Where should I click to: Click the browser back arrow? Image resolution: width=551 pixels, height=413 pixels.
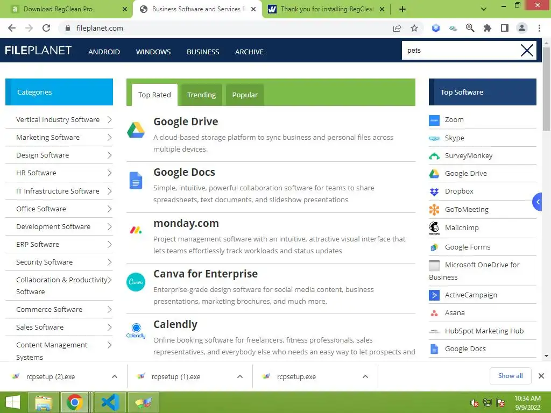click(x=12, y=28)
